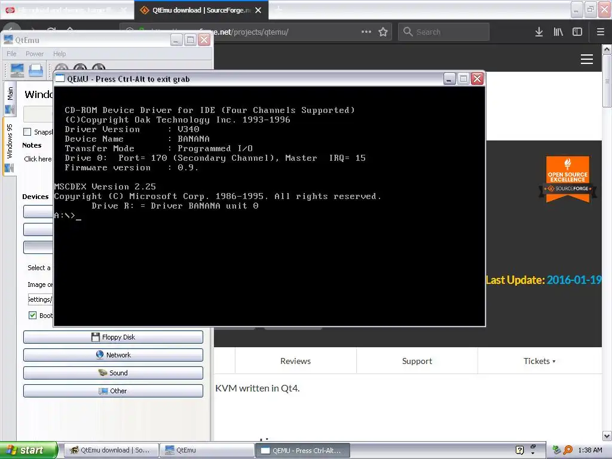Open the File menu in QtEmu
The image size is (612, 459).
pyautogui.click(x=12, y=54)
